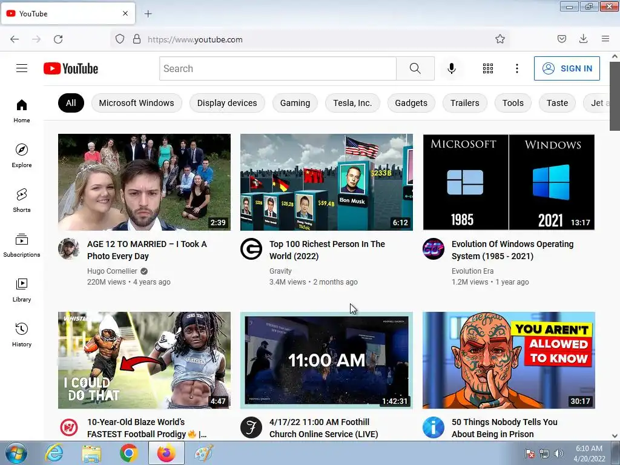
Task: Open Foothill Church Online Service title
Action: tap(323, 428)
